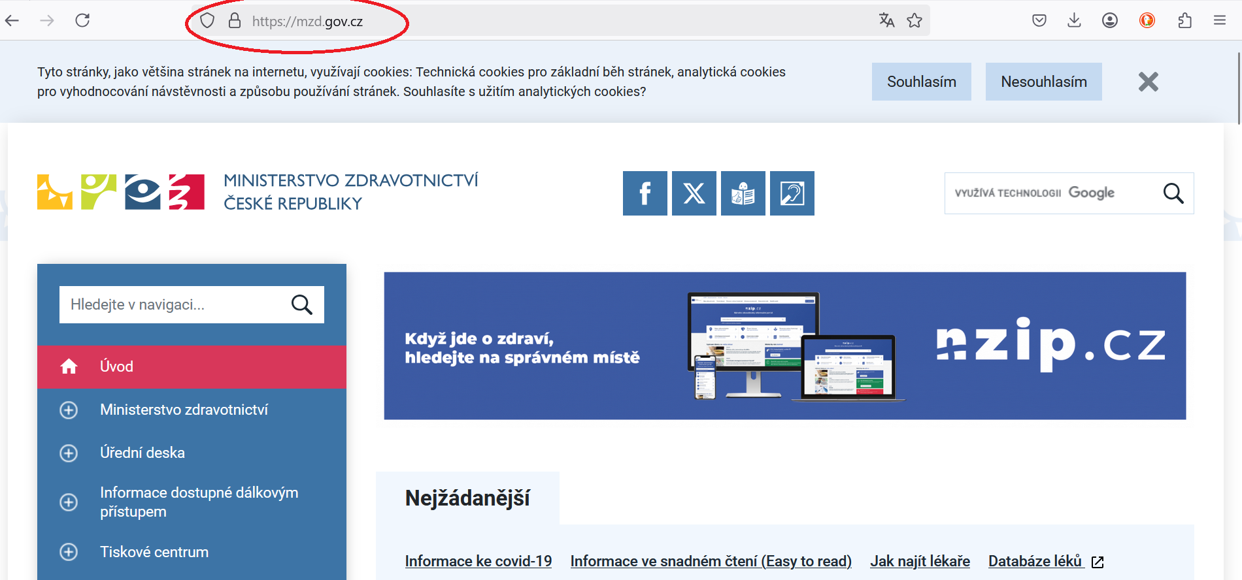1242x580 pixels.
Task: Open the browser translate page icon
Action: click(x=886, y=21)
